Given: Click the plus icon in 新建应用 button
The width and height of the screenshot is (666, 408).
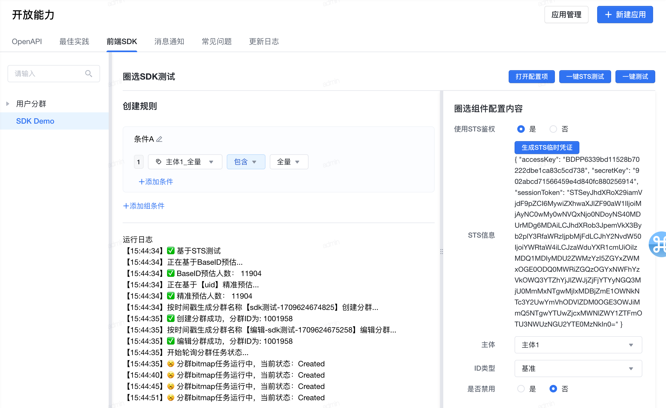Looking at the screenshot, I should pyautogui.click(x=608, y=15).
